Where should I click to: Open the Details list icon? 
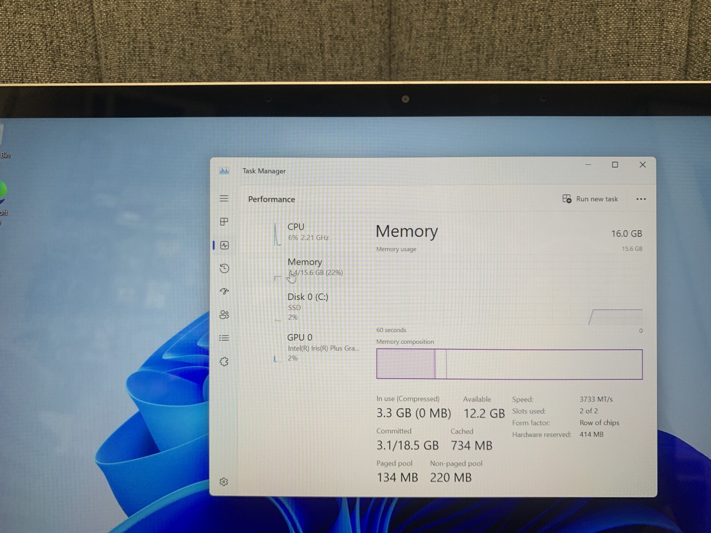point(224,338)
